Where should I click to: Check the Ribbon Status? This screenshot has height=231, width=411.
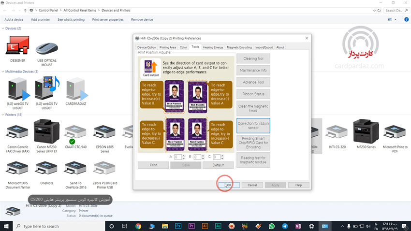click(x=253, y=94)
